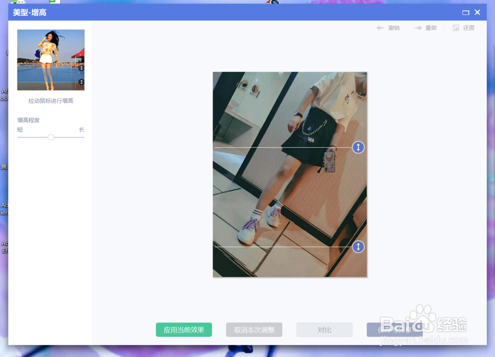Click the 取消本次调整 button
The width and height of the screenshot is (495, 357).
[x=254, y=329]
